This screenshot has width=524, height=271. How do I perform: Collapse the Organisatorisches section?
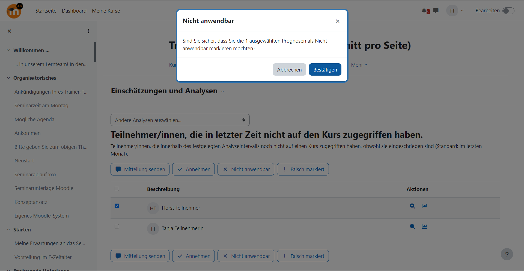tap(8, 78)
